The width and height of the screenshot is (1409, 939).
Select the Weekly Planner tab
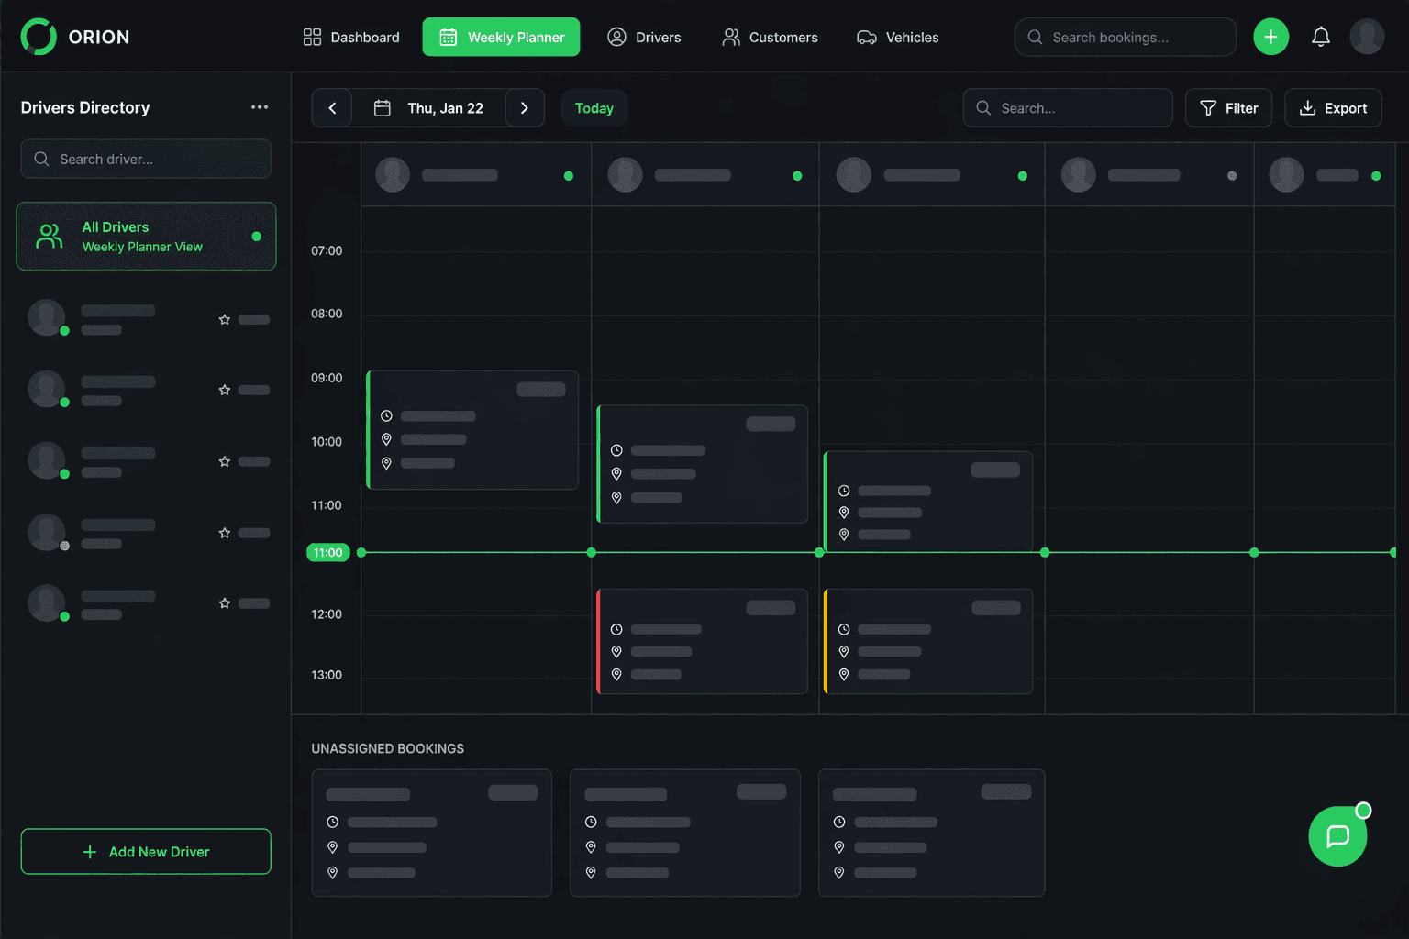coord(501,37)
